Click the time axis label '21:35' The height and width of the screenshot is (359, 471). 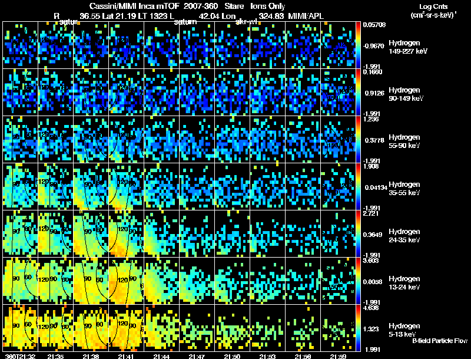tap(55, 357)
